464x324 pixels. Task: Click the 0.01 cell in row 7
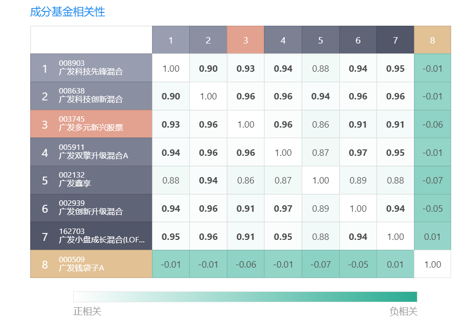[x=432, y=236]
